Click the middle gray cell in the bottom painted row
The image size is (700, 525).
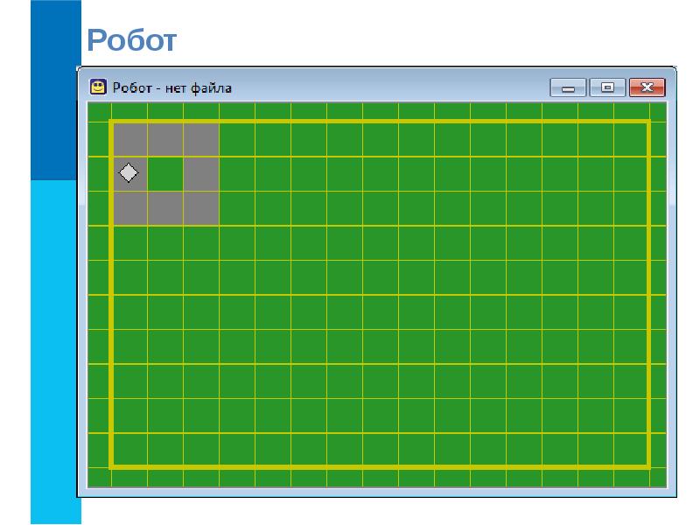click(165, 208)
